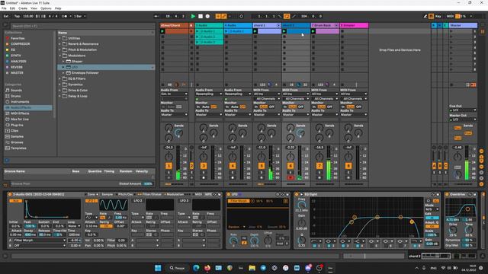The image size is (488, 274).
Task: Expand the Utilities folder
Action: (x=59, y=38)
